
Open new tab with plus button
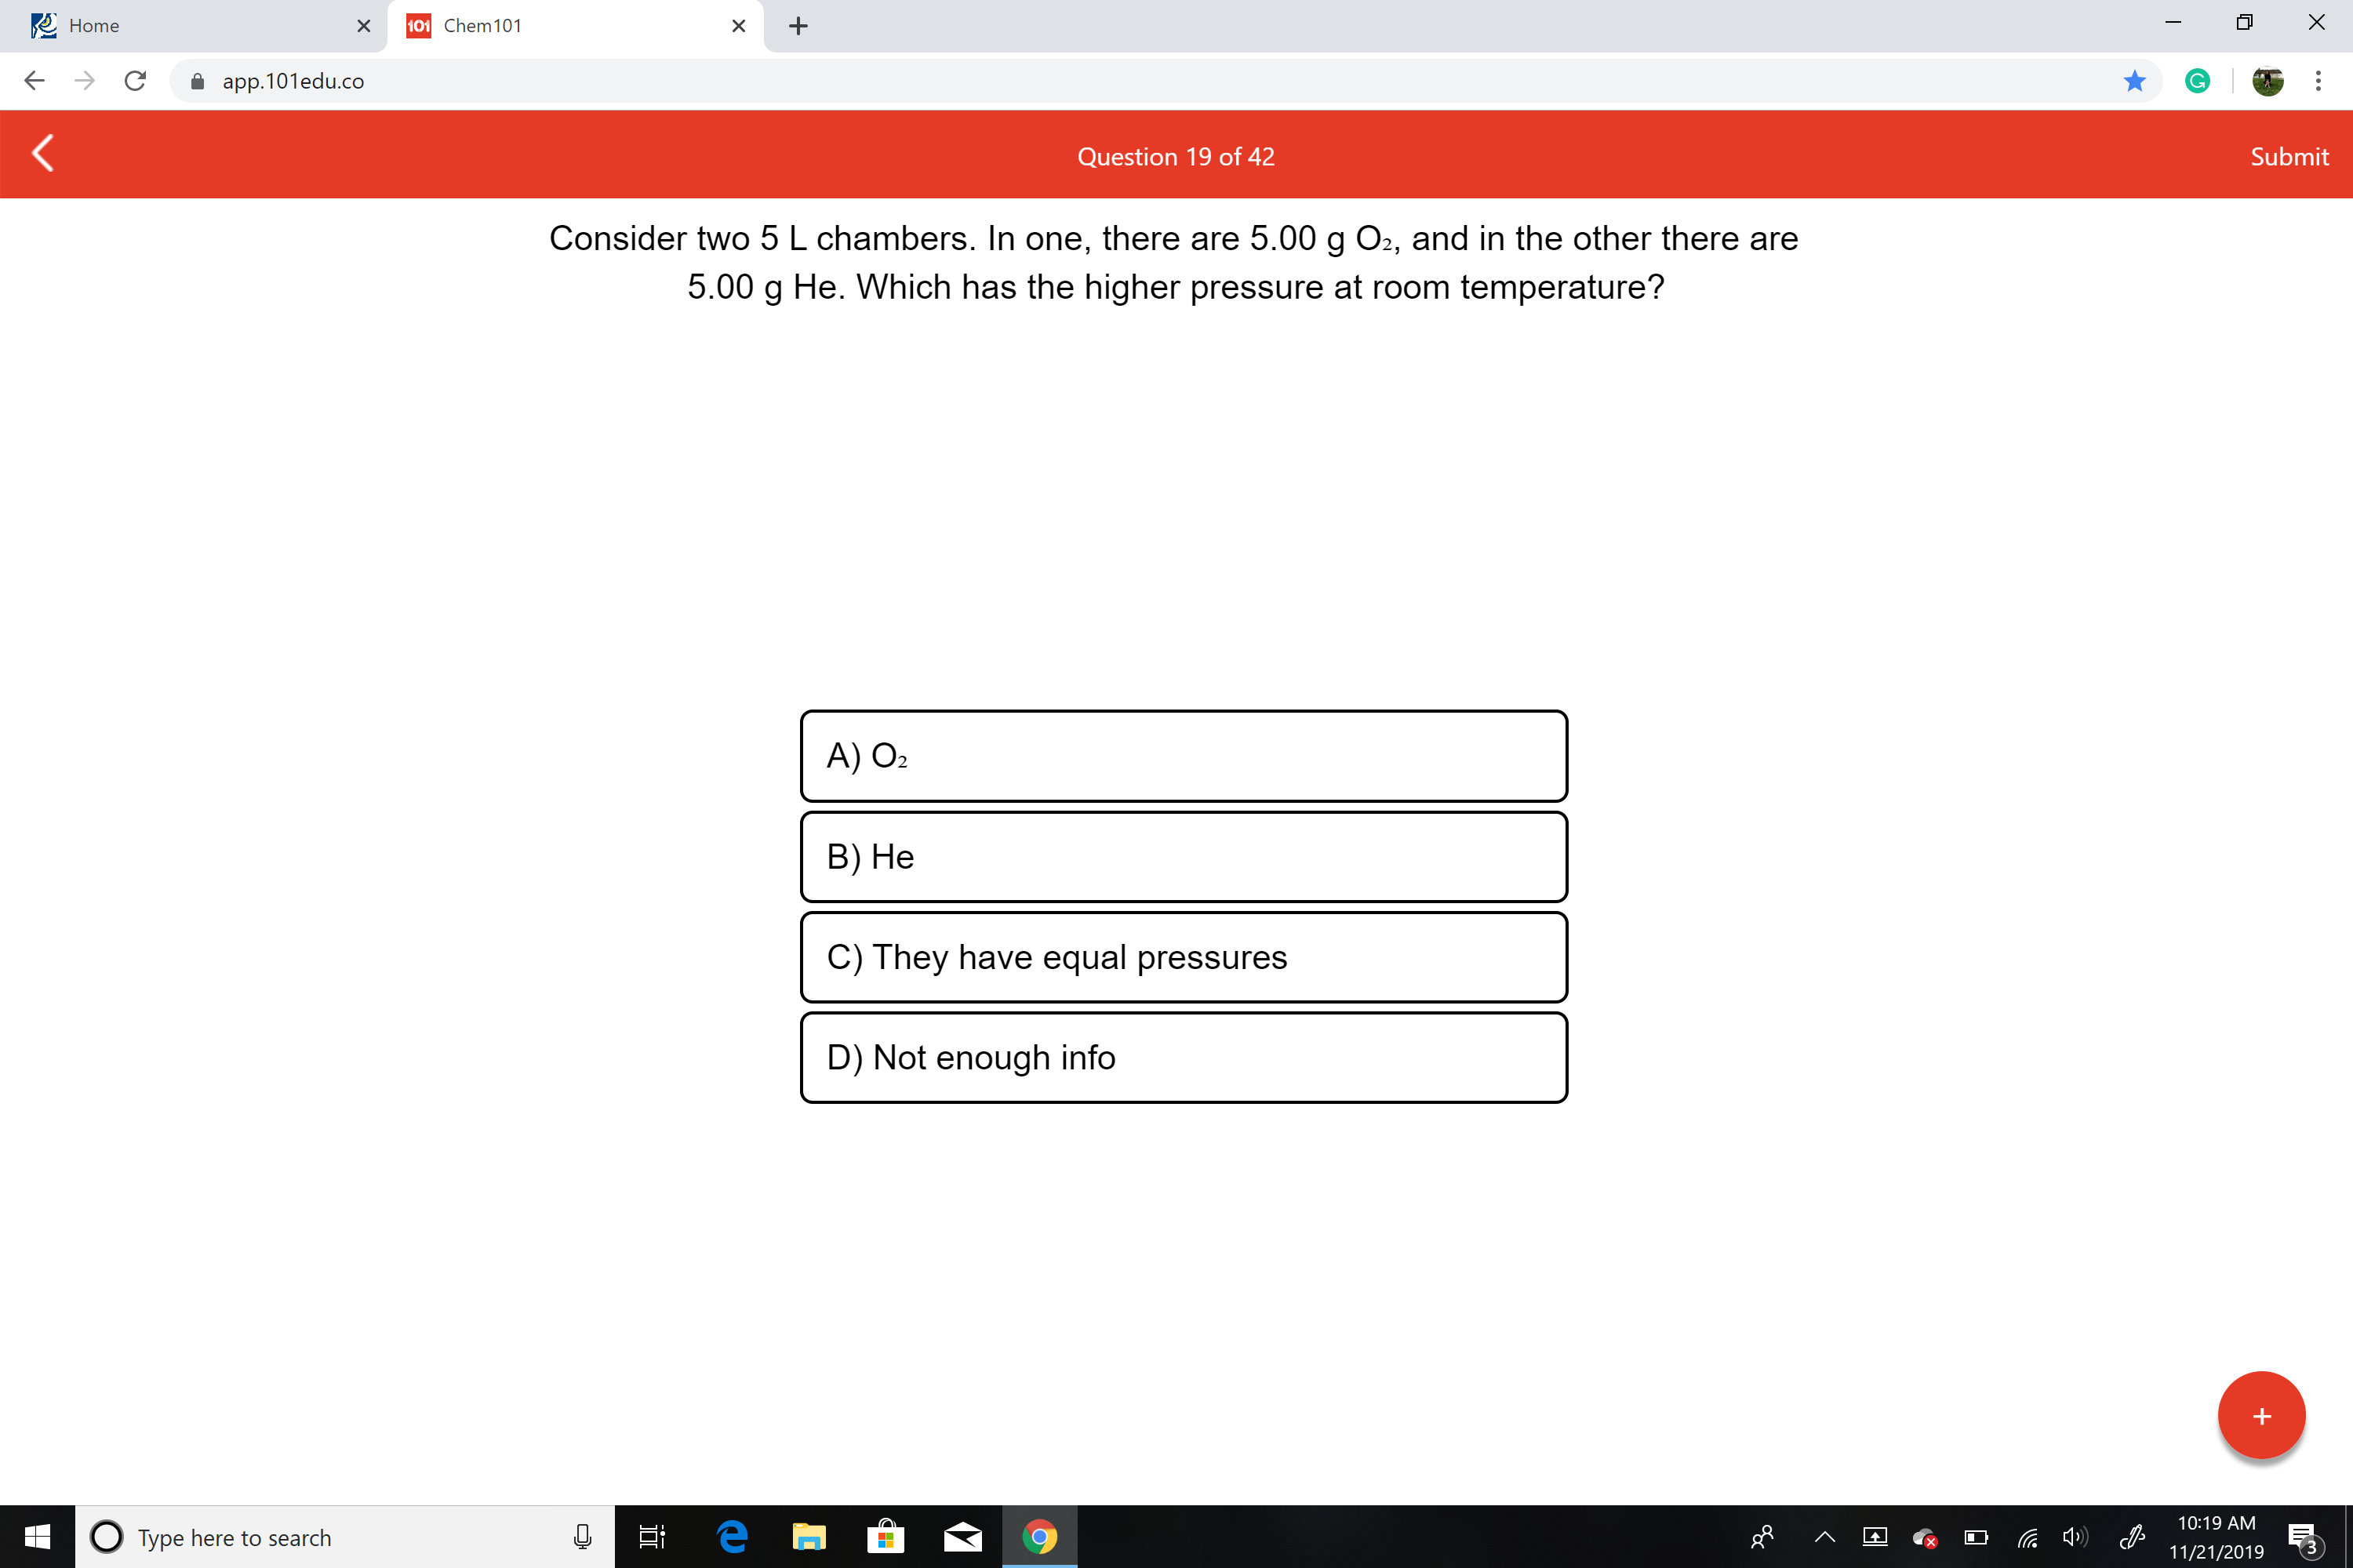tap(795, 26)
